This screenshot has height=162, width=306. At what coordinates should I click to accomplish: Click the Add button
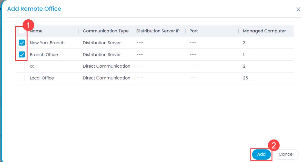coord(261,154)
